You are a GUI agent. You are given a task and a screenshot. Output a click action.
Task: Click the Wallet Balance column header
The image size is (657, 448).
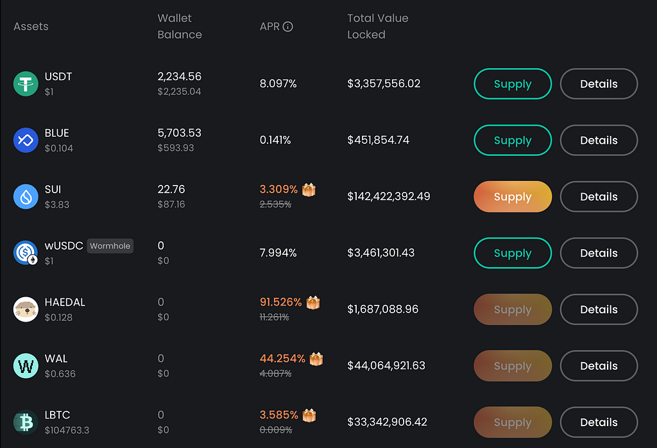[180, 26]
